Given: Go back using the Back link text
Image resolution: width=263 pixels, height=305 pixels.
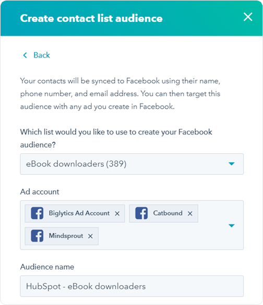Looking at the screenshot, I should 42,55.
